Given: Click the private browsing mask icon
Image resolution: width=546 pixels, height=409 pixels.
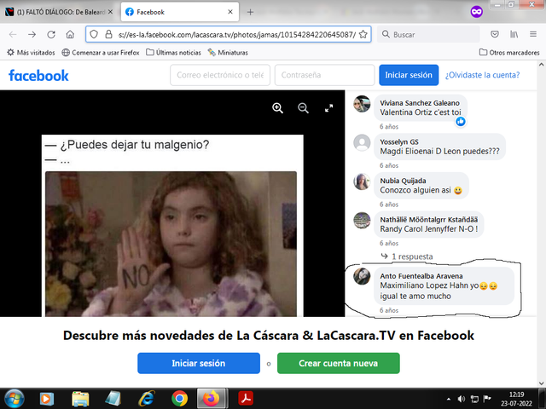Looking at the screenshot, I should click(476, 12).
